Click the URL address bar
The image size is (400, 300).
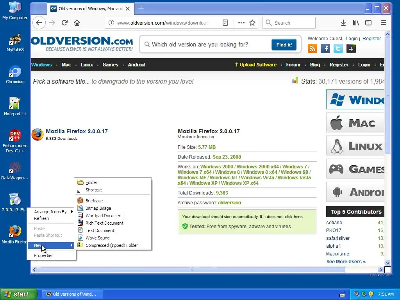click(163, 23)
